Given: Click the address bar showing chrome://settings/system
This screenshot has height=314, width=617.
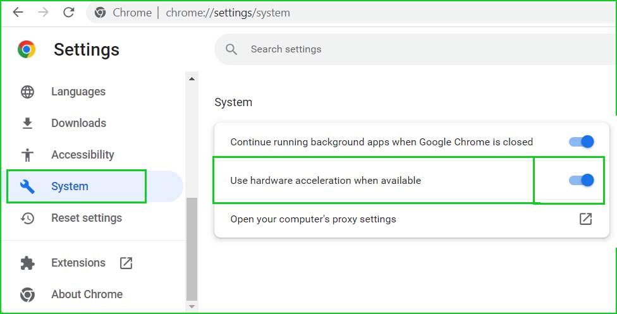Looking at the screenshot, I should pos(228,13).
